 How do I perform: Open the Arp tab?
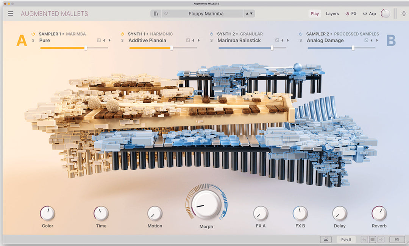click(x=372, y=14)
